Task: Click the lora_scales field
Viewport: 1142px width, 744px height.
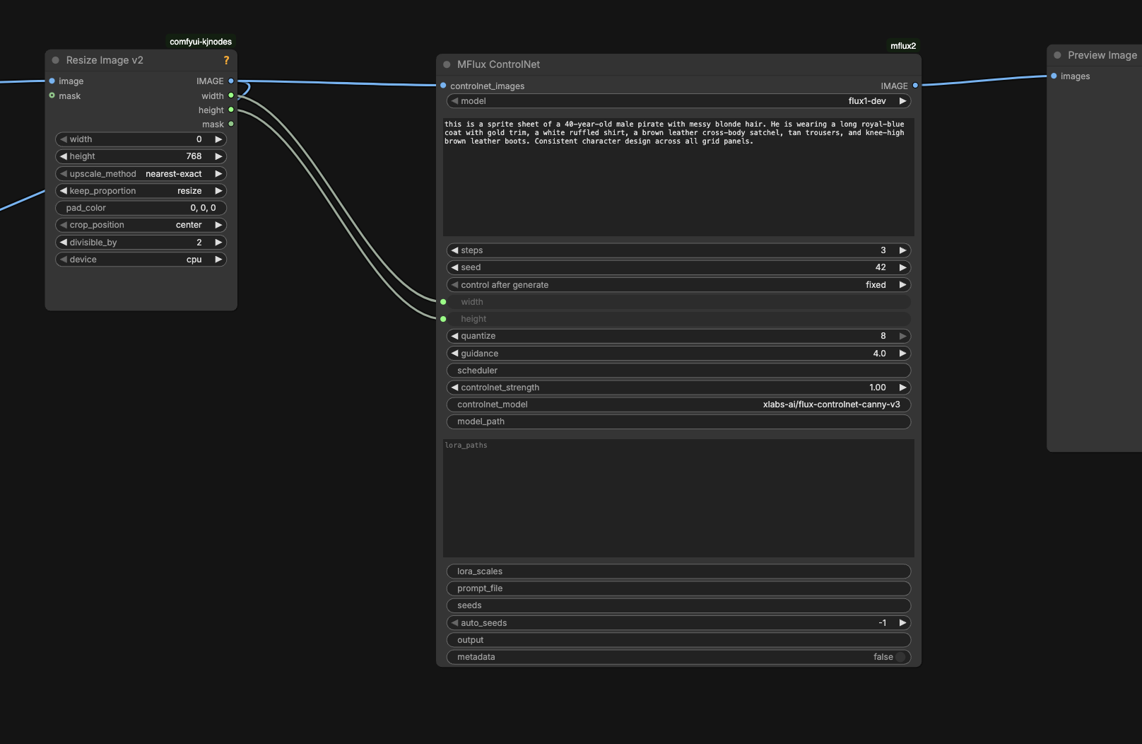Action: (x=678, y=571)
